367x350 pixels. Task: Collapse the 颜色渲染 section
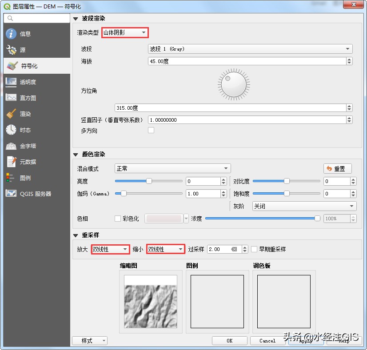(x=76, y=155)
